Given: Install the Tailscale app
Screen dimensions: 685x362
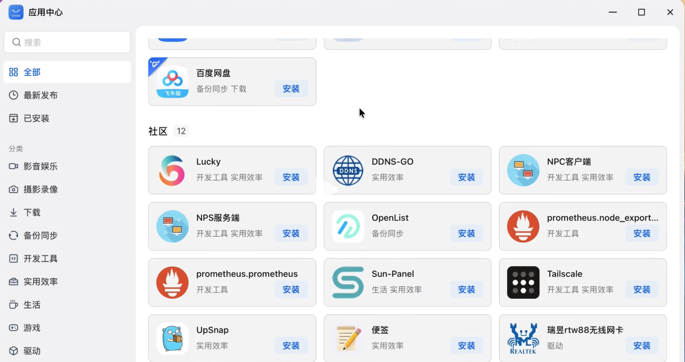Looking at the screenshot, I should 642,289.
